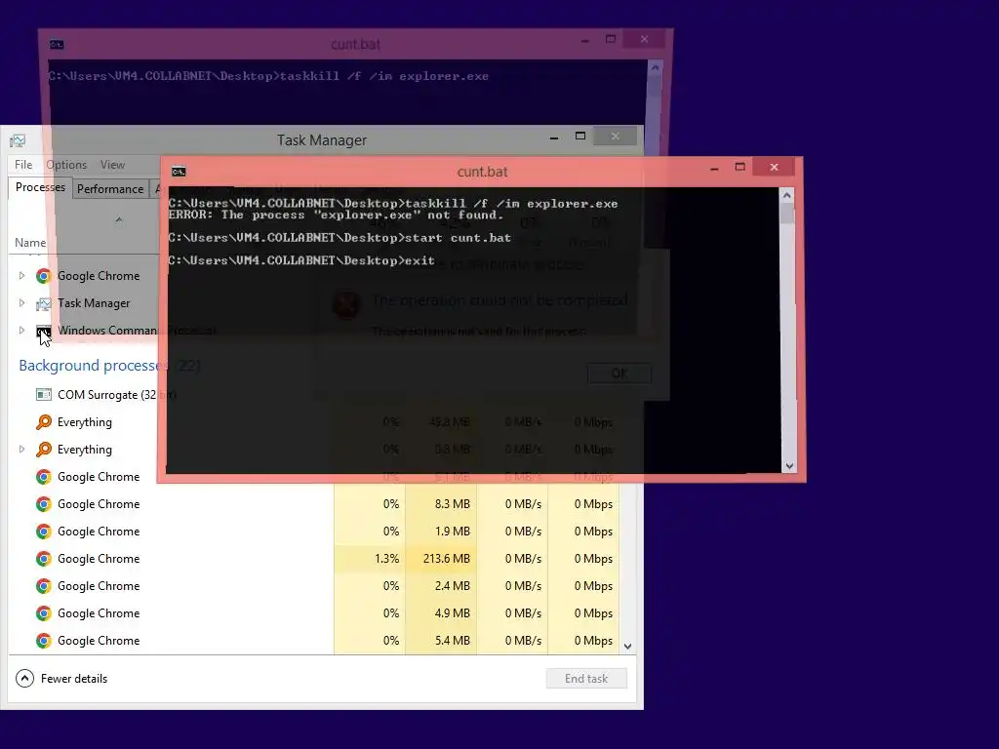Click Chrome icon in 8.3 MB row

point(43,504)
